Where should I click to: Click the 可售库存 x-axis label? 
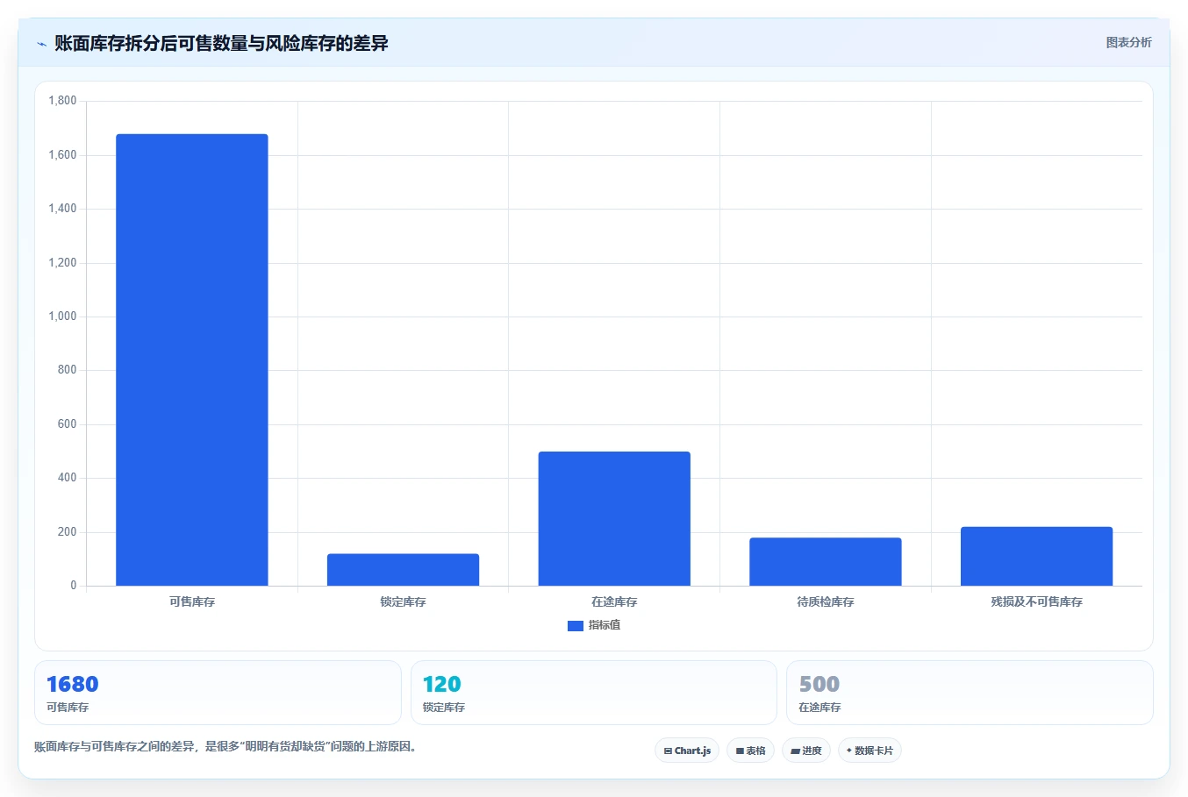(x=192, y=601)
